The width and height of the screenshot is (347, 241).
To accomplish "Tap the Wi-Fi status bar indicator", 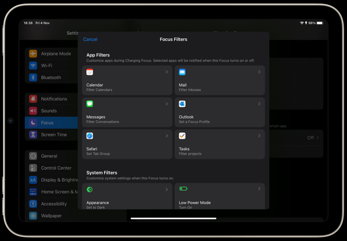I will (302, 23).
